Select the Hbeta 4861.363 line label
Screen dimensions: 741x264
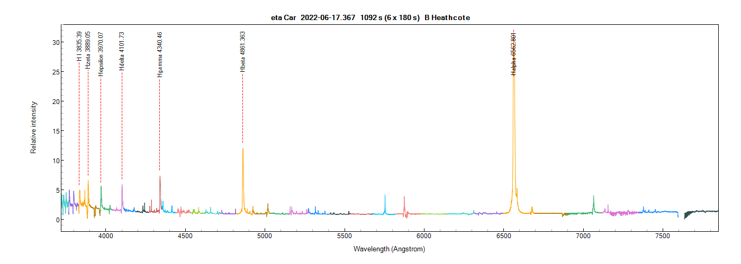pyautogui.click(x=242, y=51)
